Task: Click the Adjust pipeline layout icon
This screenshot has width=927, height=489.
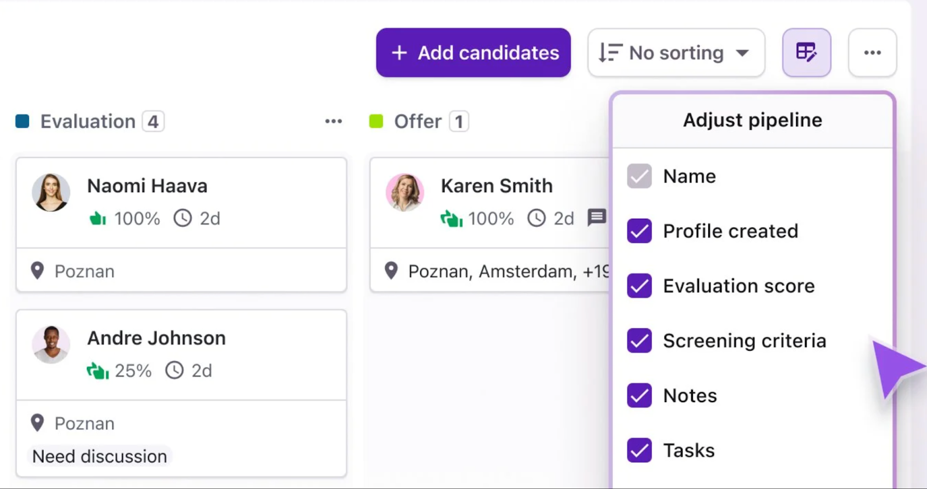Action: tap(806, 53)
